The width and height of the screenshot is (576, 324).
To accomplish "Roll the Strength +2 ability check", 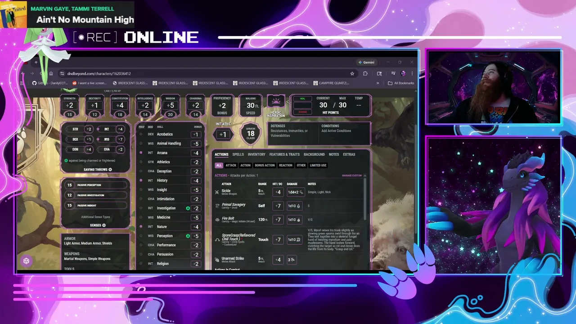I will tap(69, 106).
